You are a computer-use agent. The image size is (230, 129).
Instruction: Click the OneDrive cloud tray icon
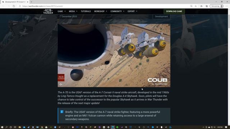209,127
